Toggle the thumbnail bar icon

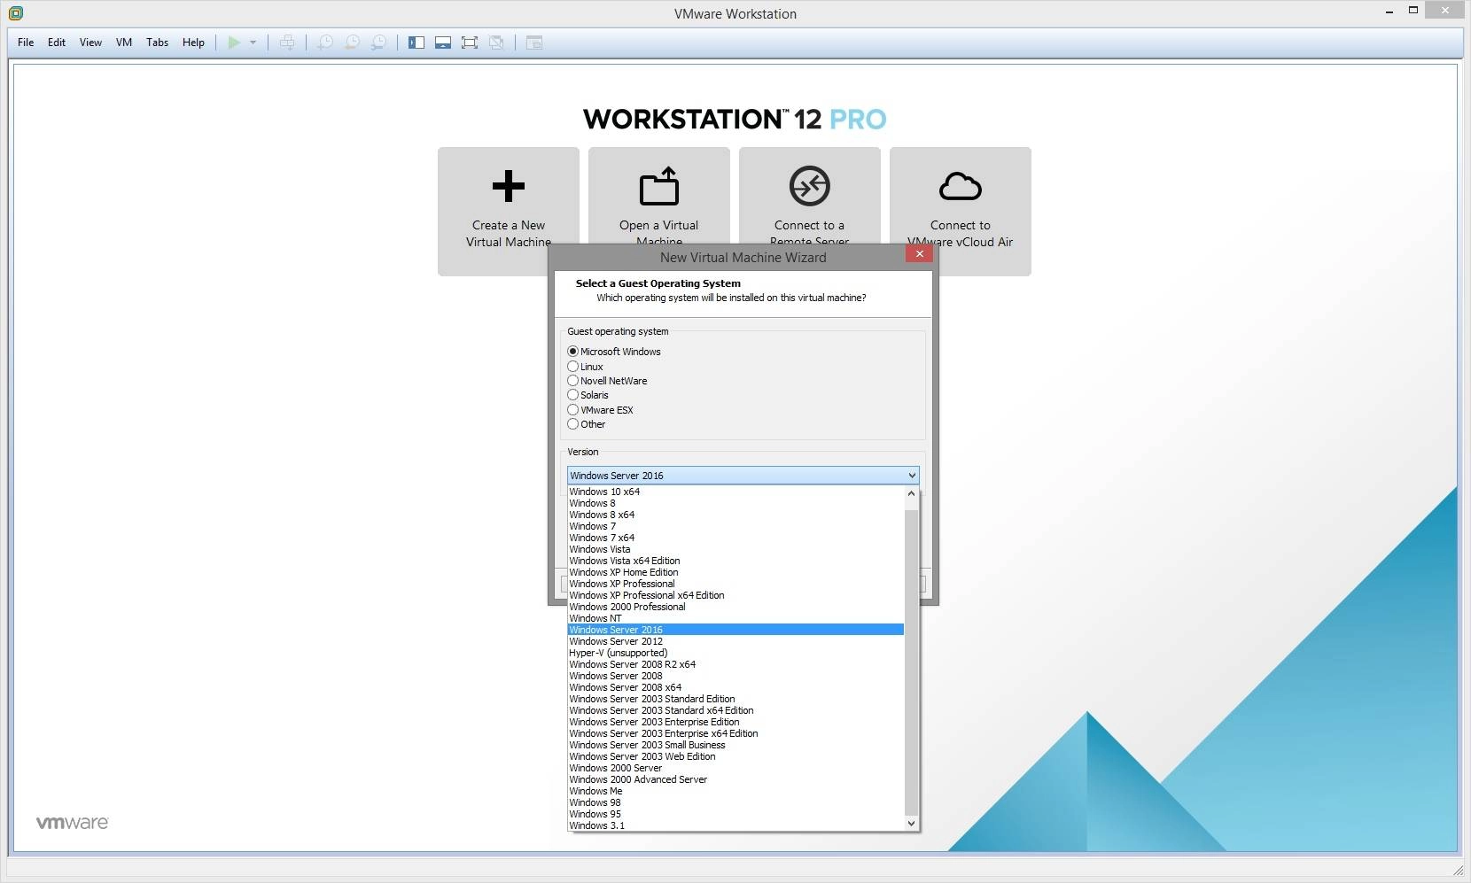[443, 43]
